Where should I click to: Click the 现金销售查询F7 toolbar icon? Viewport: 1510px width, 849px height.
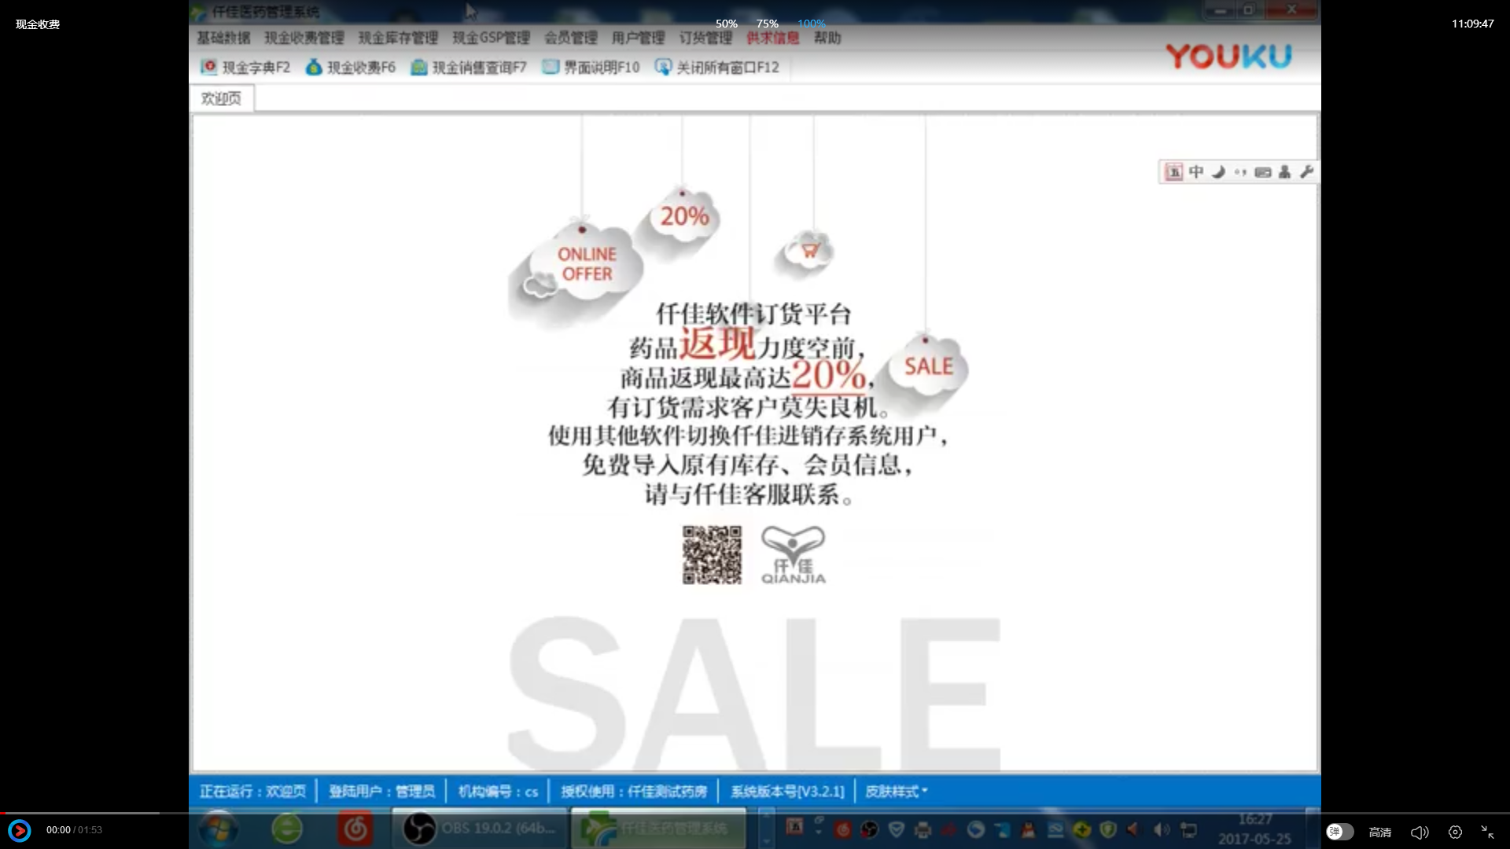pyautogui.click(x=419, y=67)
